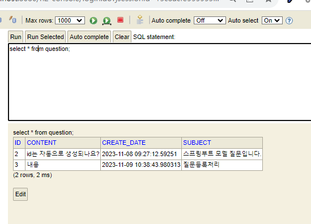Click the cell 'id는 자동으로 생성되나요?'
The height and width of the screenshot is (224, 311).
(63, 154)
